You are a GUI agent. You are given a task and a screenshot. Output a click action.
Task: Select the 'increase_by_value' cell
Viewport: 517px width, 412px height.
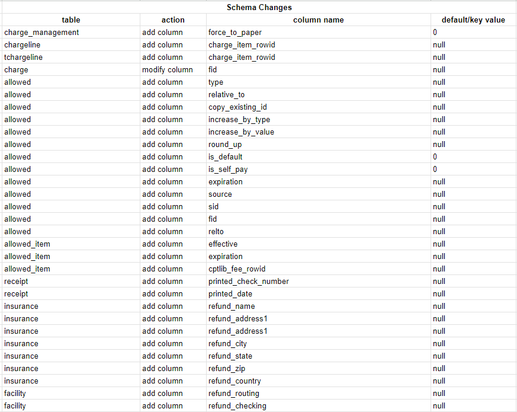pos(318,132)
